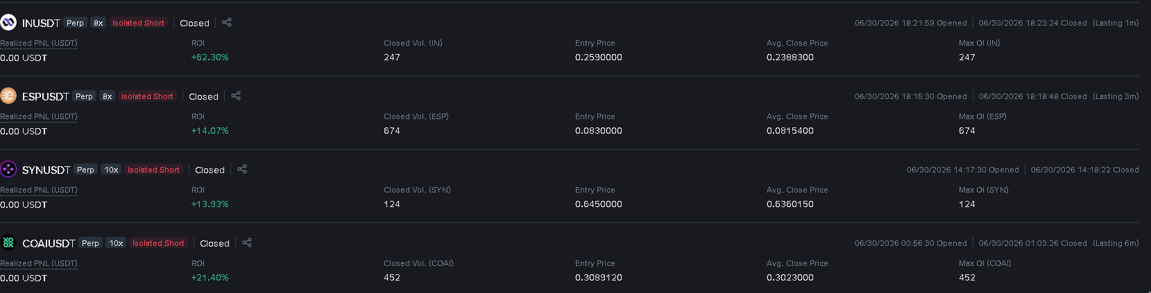Click the 8x leverage badge on INUSDT
The width and height of the screenshot is (1151, 293).
99,23
